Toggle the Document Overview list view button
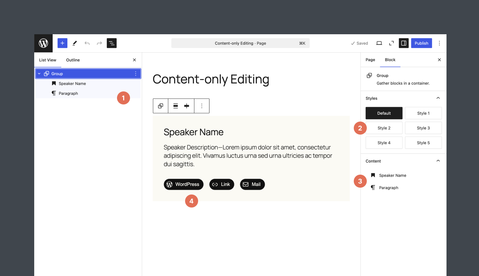The image size is (479, 276). tap(112, 43)
